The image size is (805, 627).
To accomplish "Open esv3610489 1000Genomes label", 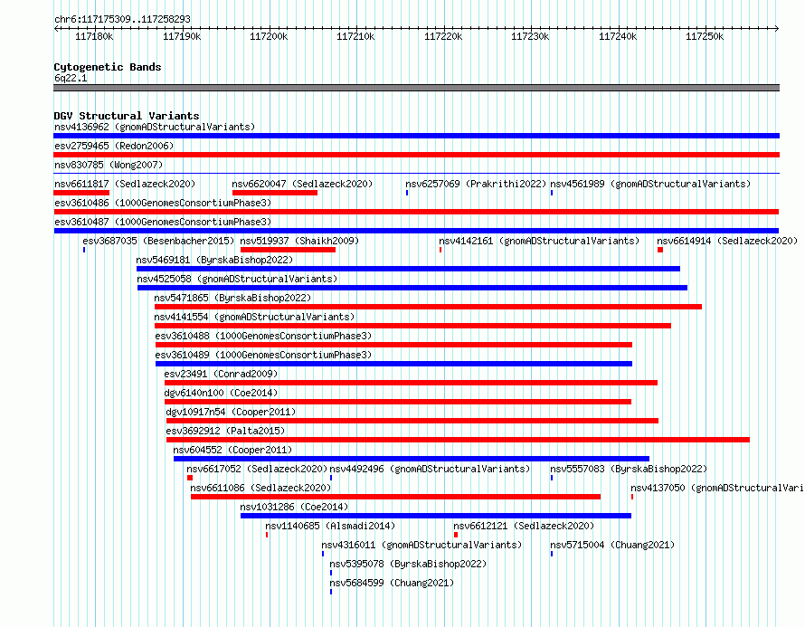I will tap(263, 355).
